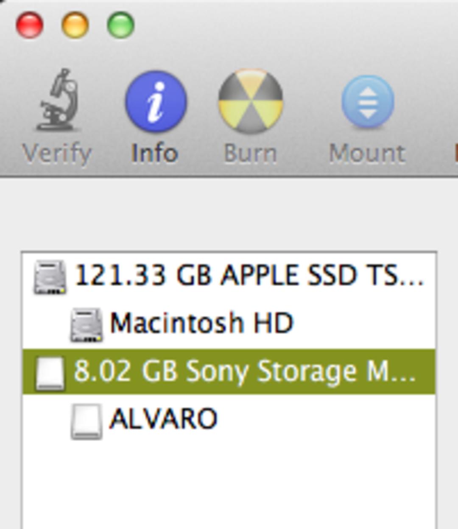Click the Mount toolbar icon
This screenshot has height=529, width=458.
(x=368, y=102)
